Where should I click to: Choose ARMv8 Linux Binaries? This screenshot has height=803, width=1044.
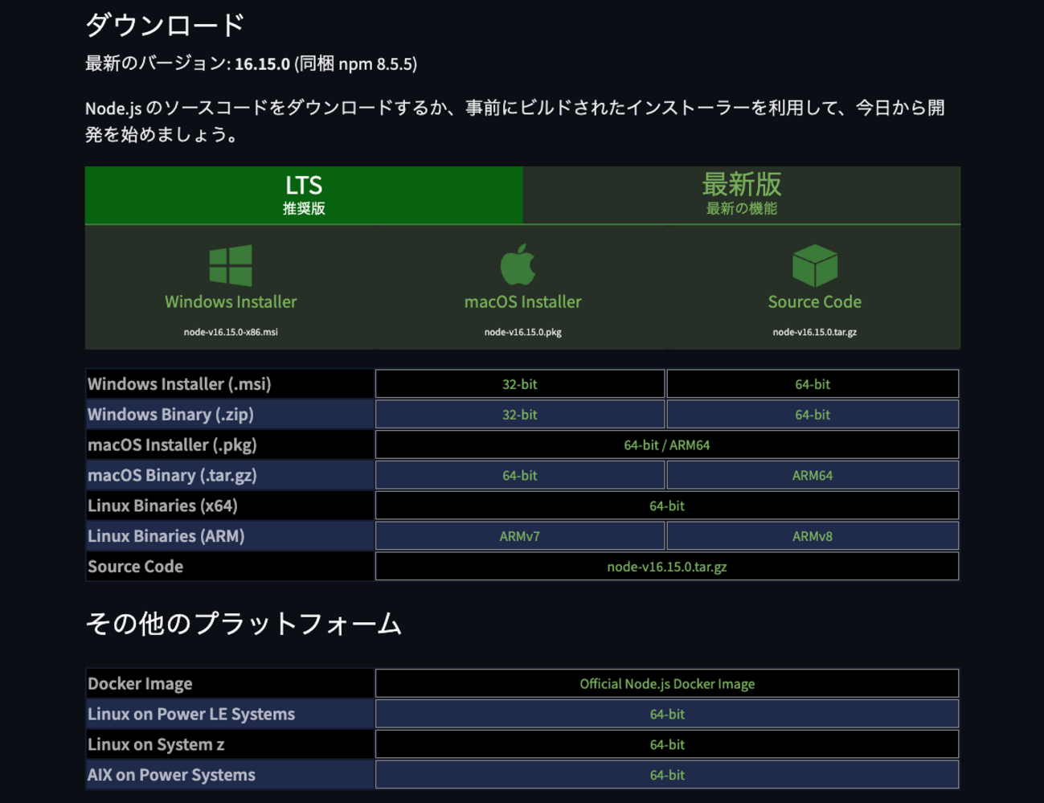(x=813, y=536)
